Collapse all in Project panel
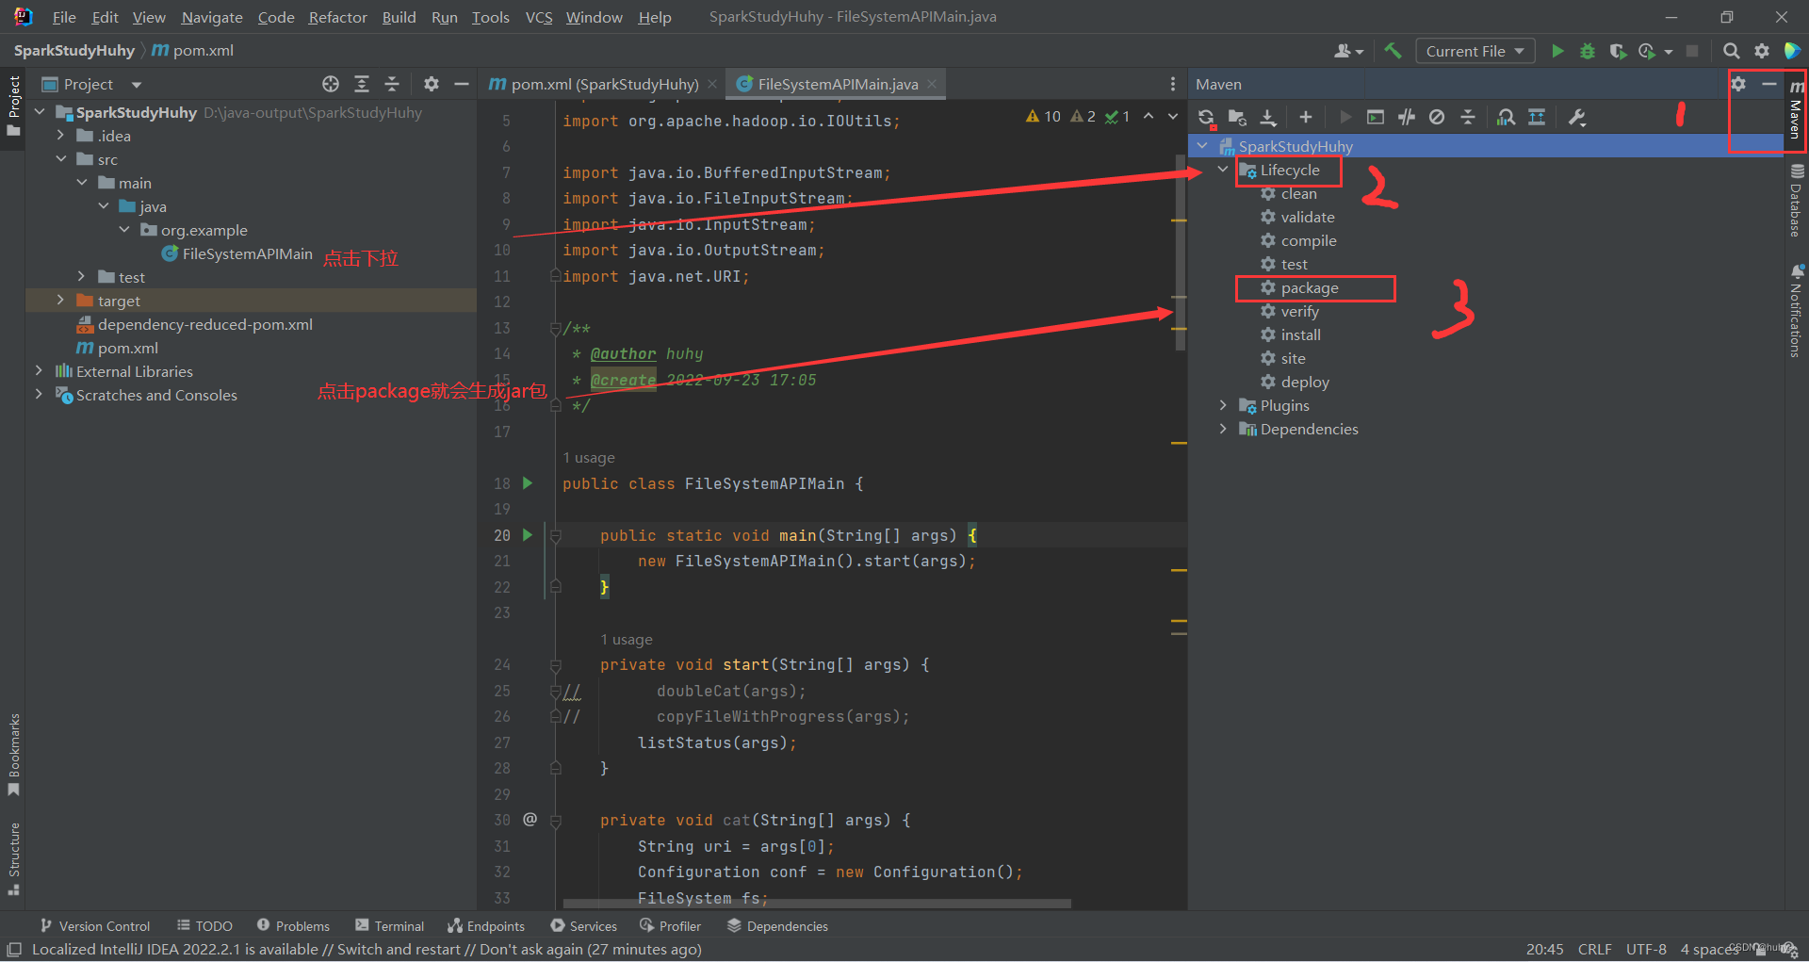 pyautogui.click(x=392, y=84)
